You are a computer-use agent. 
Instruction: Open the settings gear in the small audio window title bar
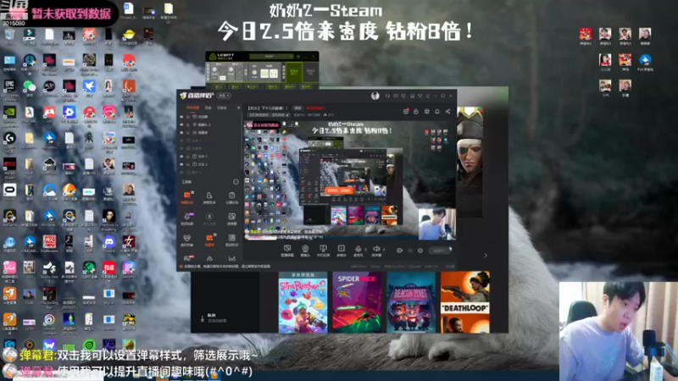point(298,56)
